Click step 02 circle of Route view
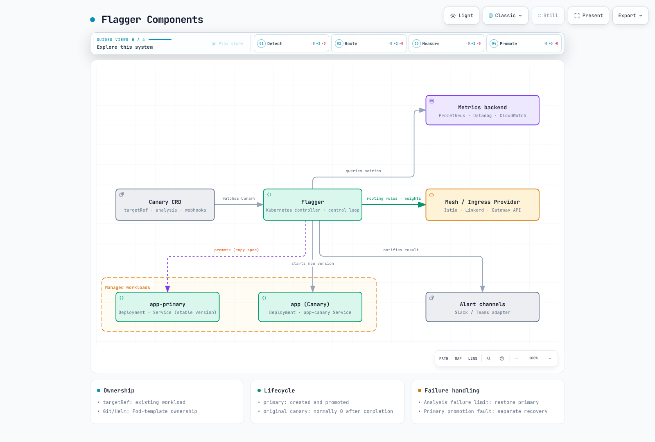The height and width of the screenshot is (442, 655). (x=339, y=44)
